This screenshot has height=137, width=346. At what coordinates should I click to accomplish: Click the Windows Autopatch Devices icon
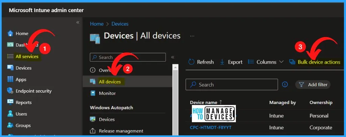[93, 119]
